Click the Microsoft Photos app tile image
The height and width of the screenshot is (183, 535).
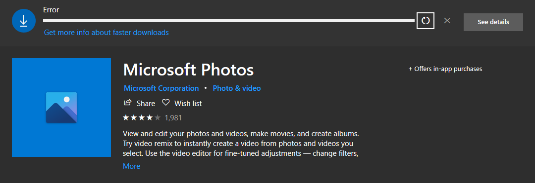point(61,108)
